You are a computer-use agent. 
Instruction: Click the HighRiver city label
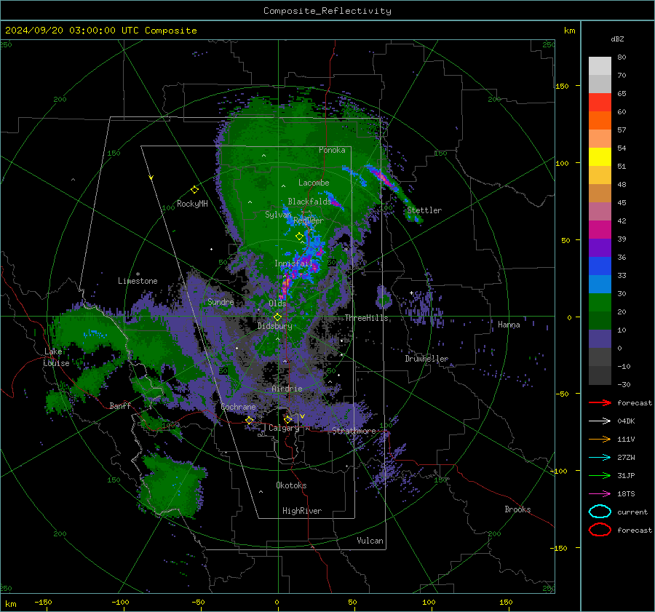click(x=302, y=511)
